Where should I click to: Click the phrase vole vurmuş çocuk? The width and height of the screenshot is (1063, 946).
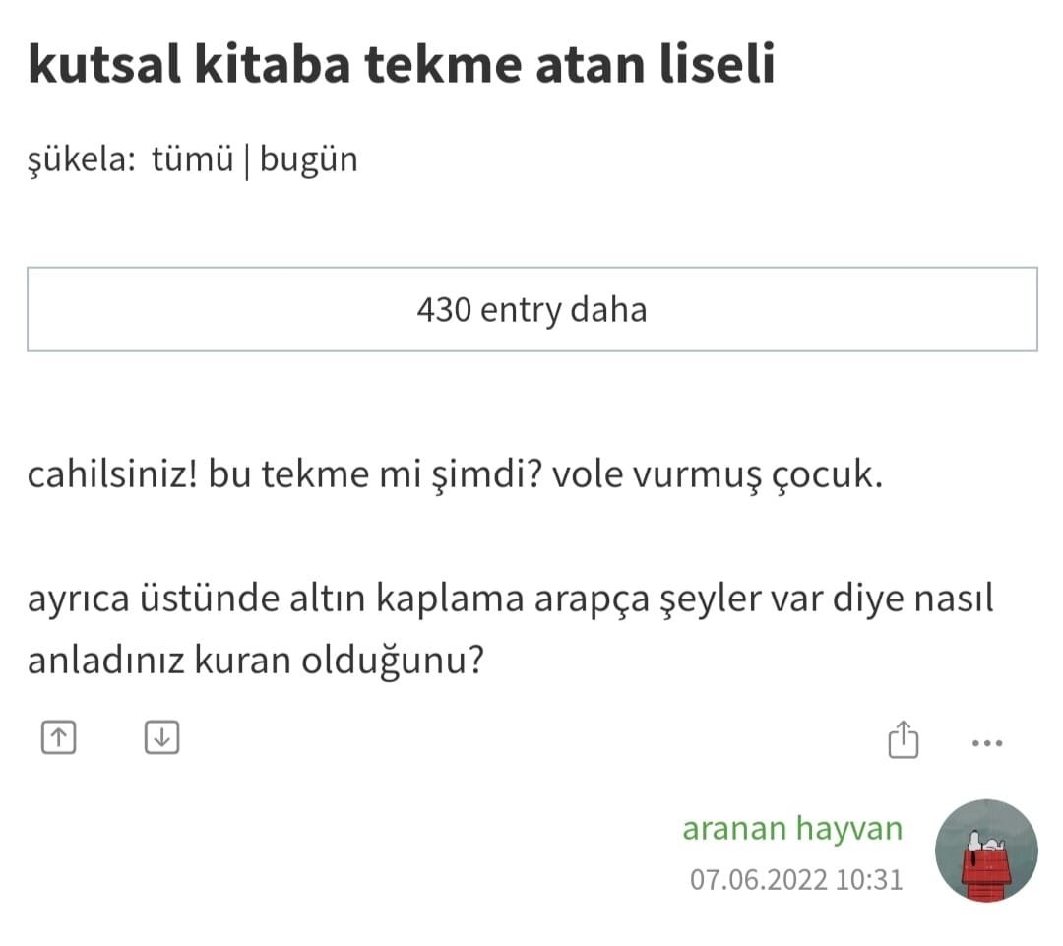point(714,476)
